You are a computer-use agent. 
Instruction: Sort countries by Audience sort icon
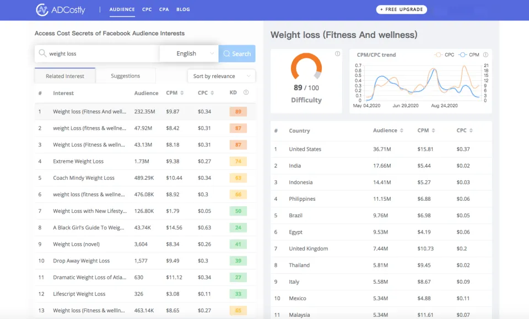click(402, 131)
